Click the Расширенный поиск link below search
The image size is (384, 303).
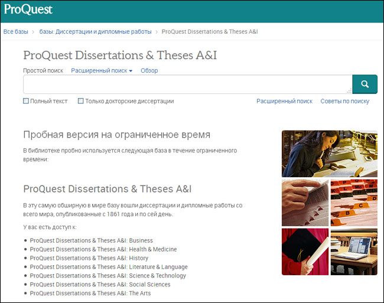tap(284, 101)
